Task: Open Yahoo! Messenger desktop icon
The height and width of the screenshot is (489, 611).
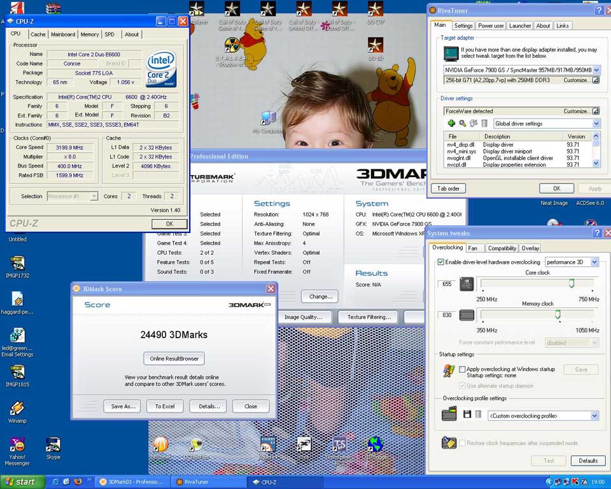Action: click(x=17, y=451)
